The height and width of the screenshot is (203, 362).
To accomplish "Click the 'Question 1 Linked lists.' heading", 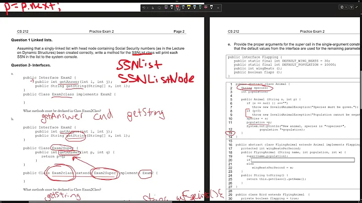I will 32,40.
